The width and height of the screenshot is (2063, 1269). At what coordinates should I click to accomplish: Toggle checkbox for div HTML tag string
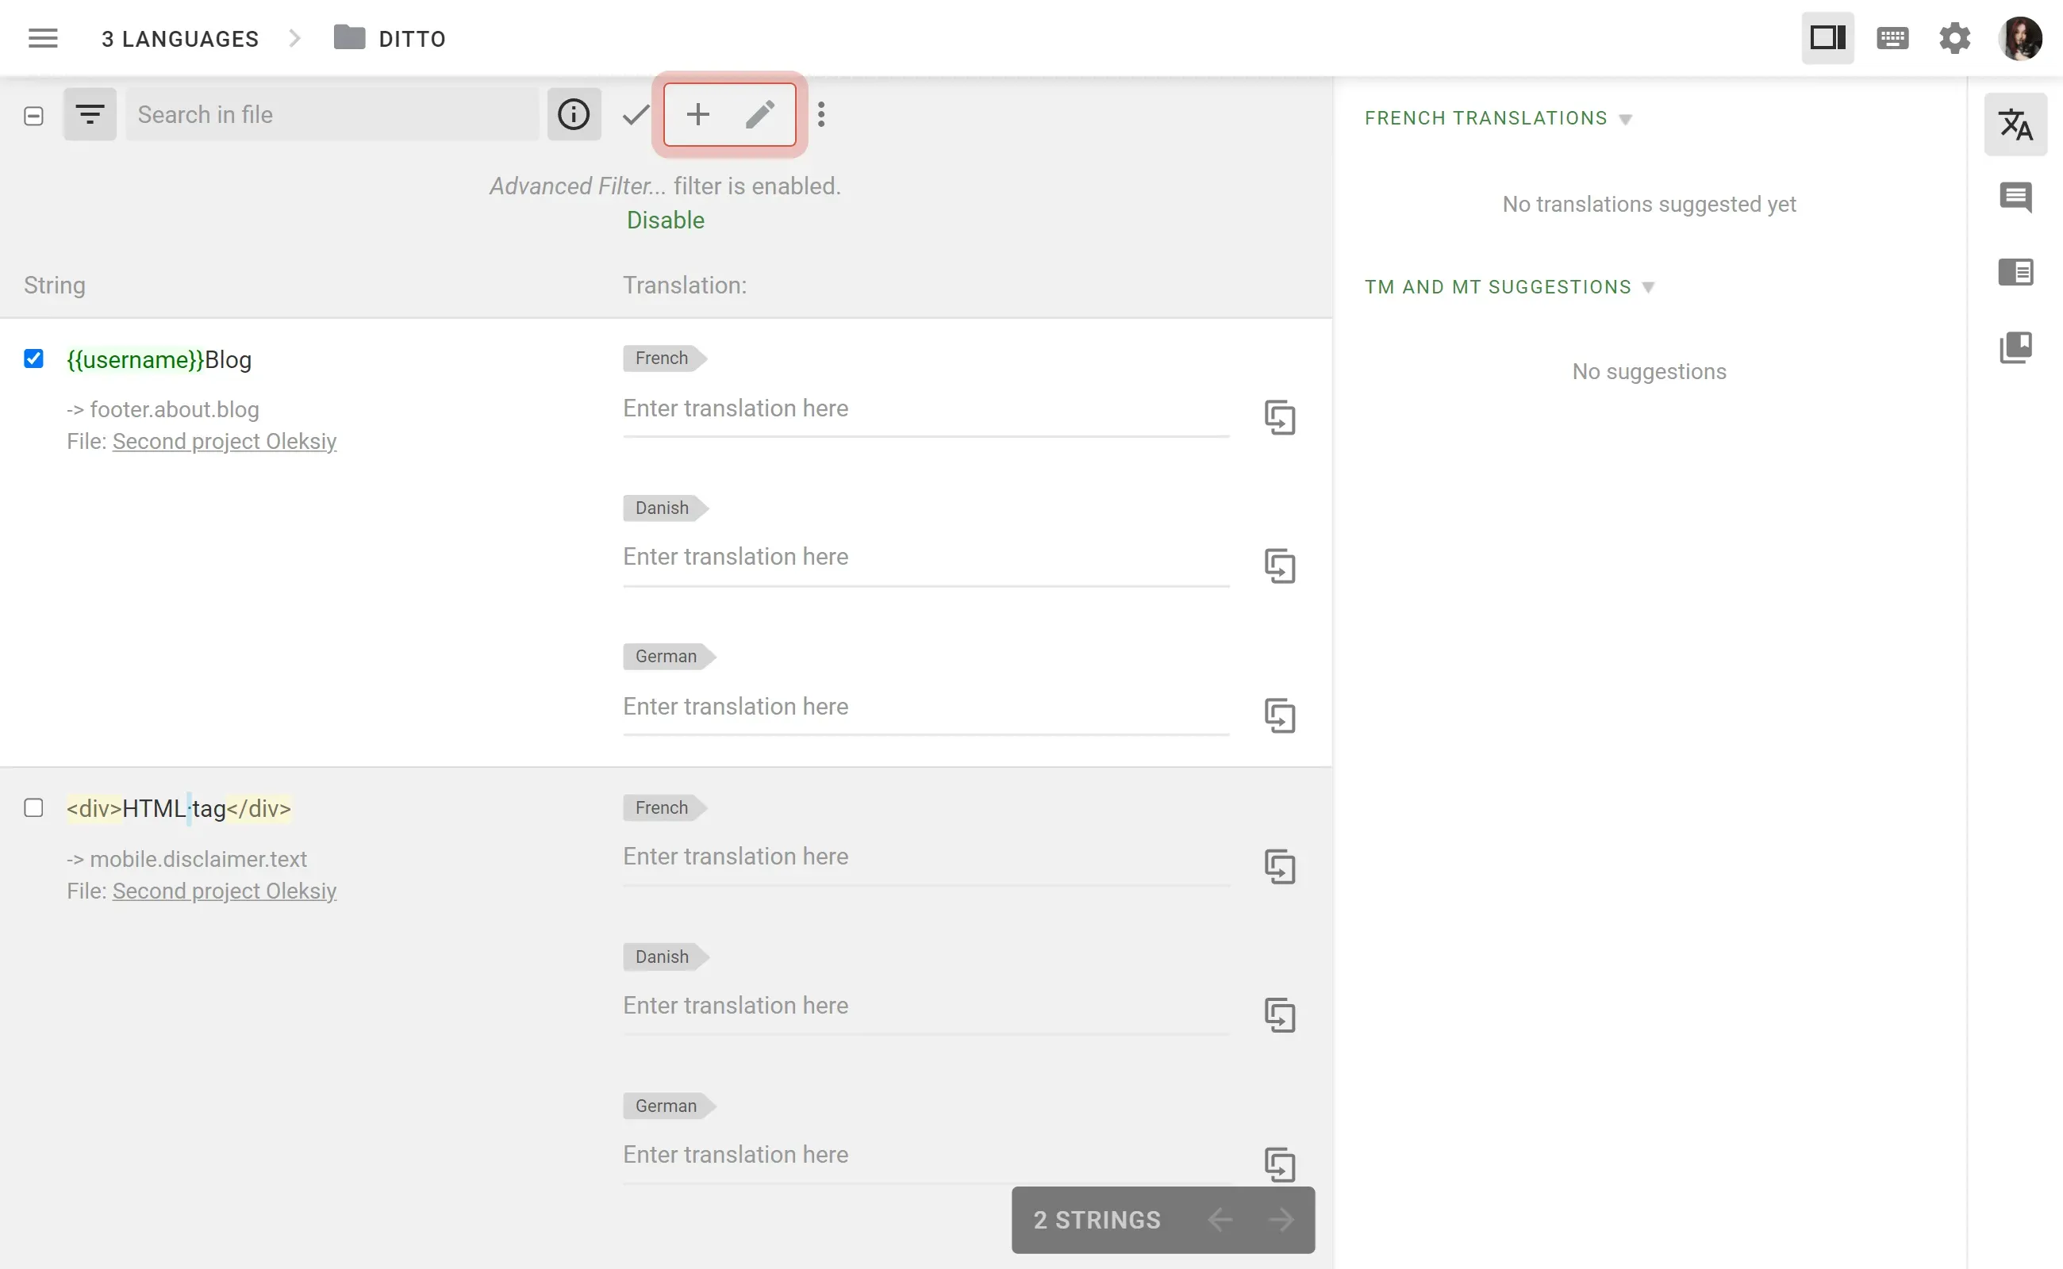pyautogui.click(x=33, y=807)
